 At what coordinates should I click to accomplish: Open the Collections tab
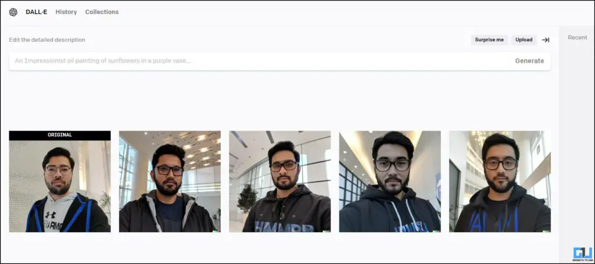coord(102,12)
